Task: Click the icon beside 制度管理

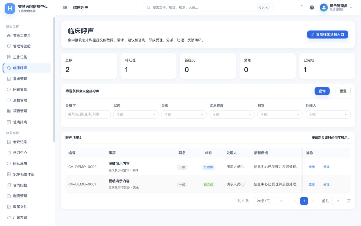Action: (x=9, y=196)
